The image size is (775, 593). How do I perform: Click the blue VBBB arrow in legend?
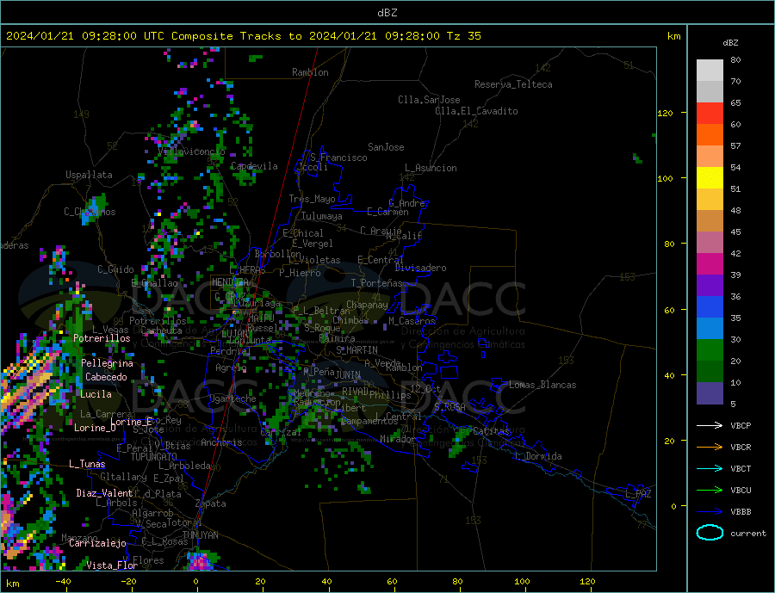(710, 512)
